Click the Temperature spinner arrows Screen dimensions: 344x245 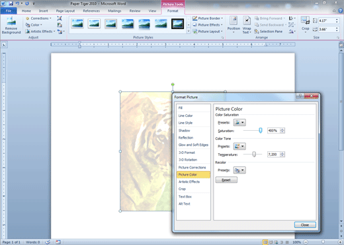[282, 155]
